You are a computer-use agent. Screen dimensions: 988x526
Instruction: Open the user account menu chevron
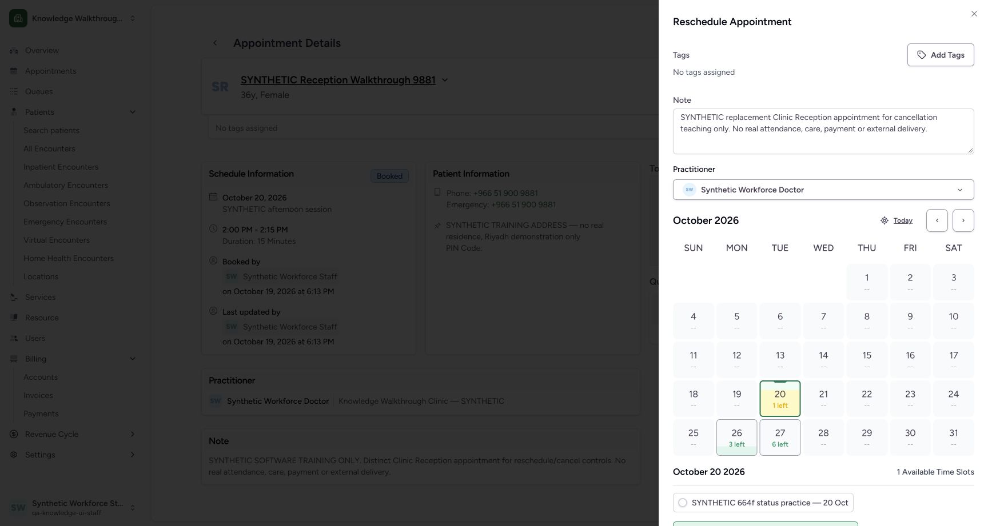[x=133, y=508]
